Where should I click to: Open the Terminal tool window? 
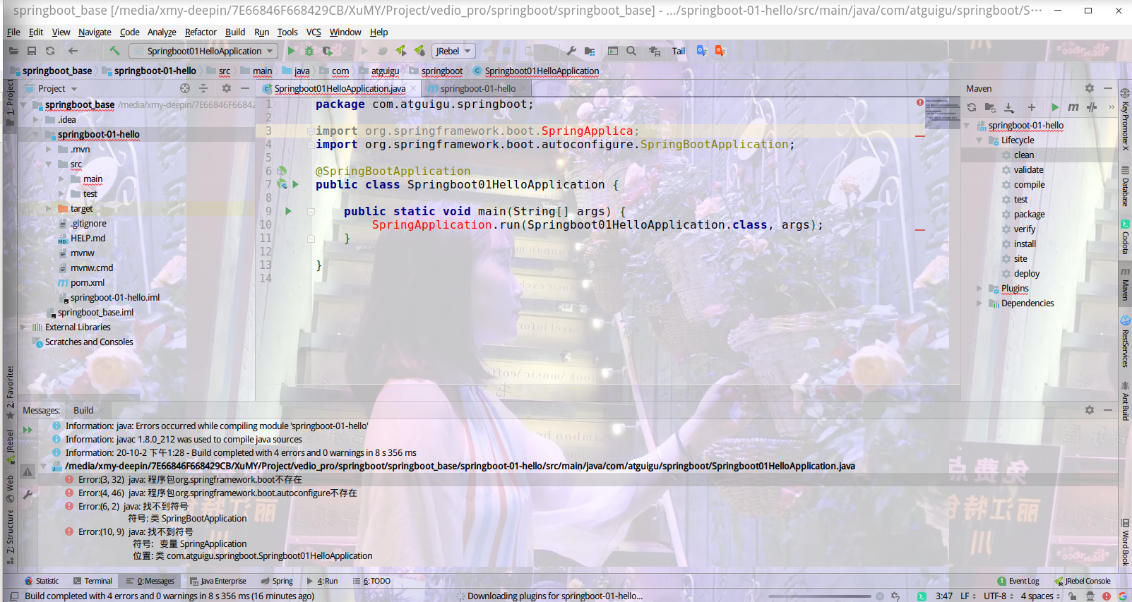93,581
